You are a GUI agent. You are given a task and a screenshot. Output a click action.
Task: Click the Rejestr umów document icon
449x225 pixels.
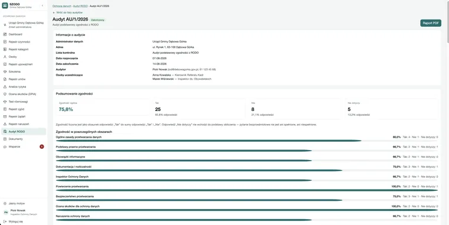click(5, 79)
